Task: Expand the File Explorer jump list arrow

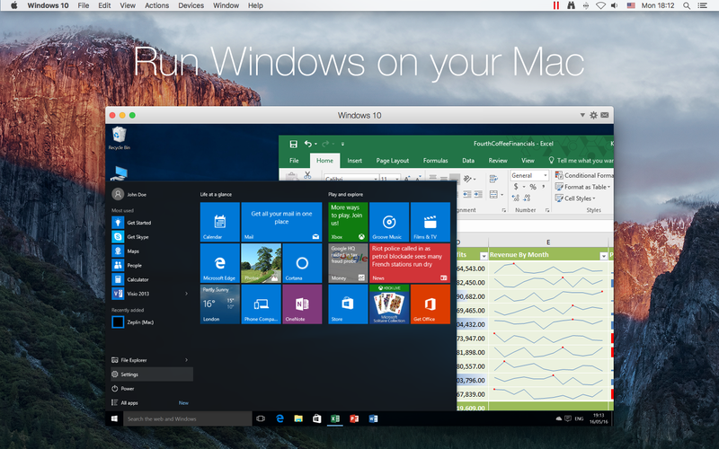Action: coord(186,359)
